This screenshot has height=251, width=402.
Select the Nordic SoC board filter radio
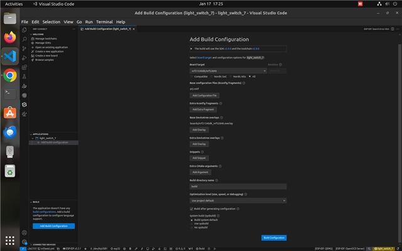coord(212,77)
